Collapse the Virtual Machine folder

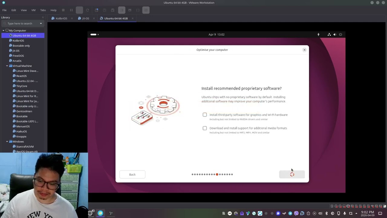tap(7, 66)
